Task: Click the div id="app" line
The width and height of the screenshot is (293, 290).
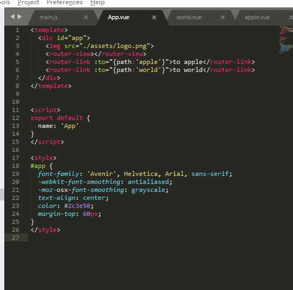Action: [64, 38]
